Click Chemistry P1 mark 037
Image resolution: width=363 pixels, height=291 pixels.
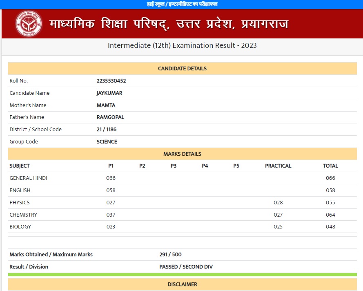[111, 215]
